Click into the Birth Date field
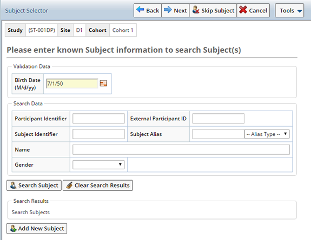The image size is (311, 240). pyautogui.click(x=72, y=83)
